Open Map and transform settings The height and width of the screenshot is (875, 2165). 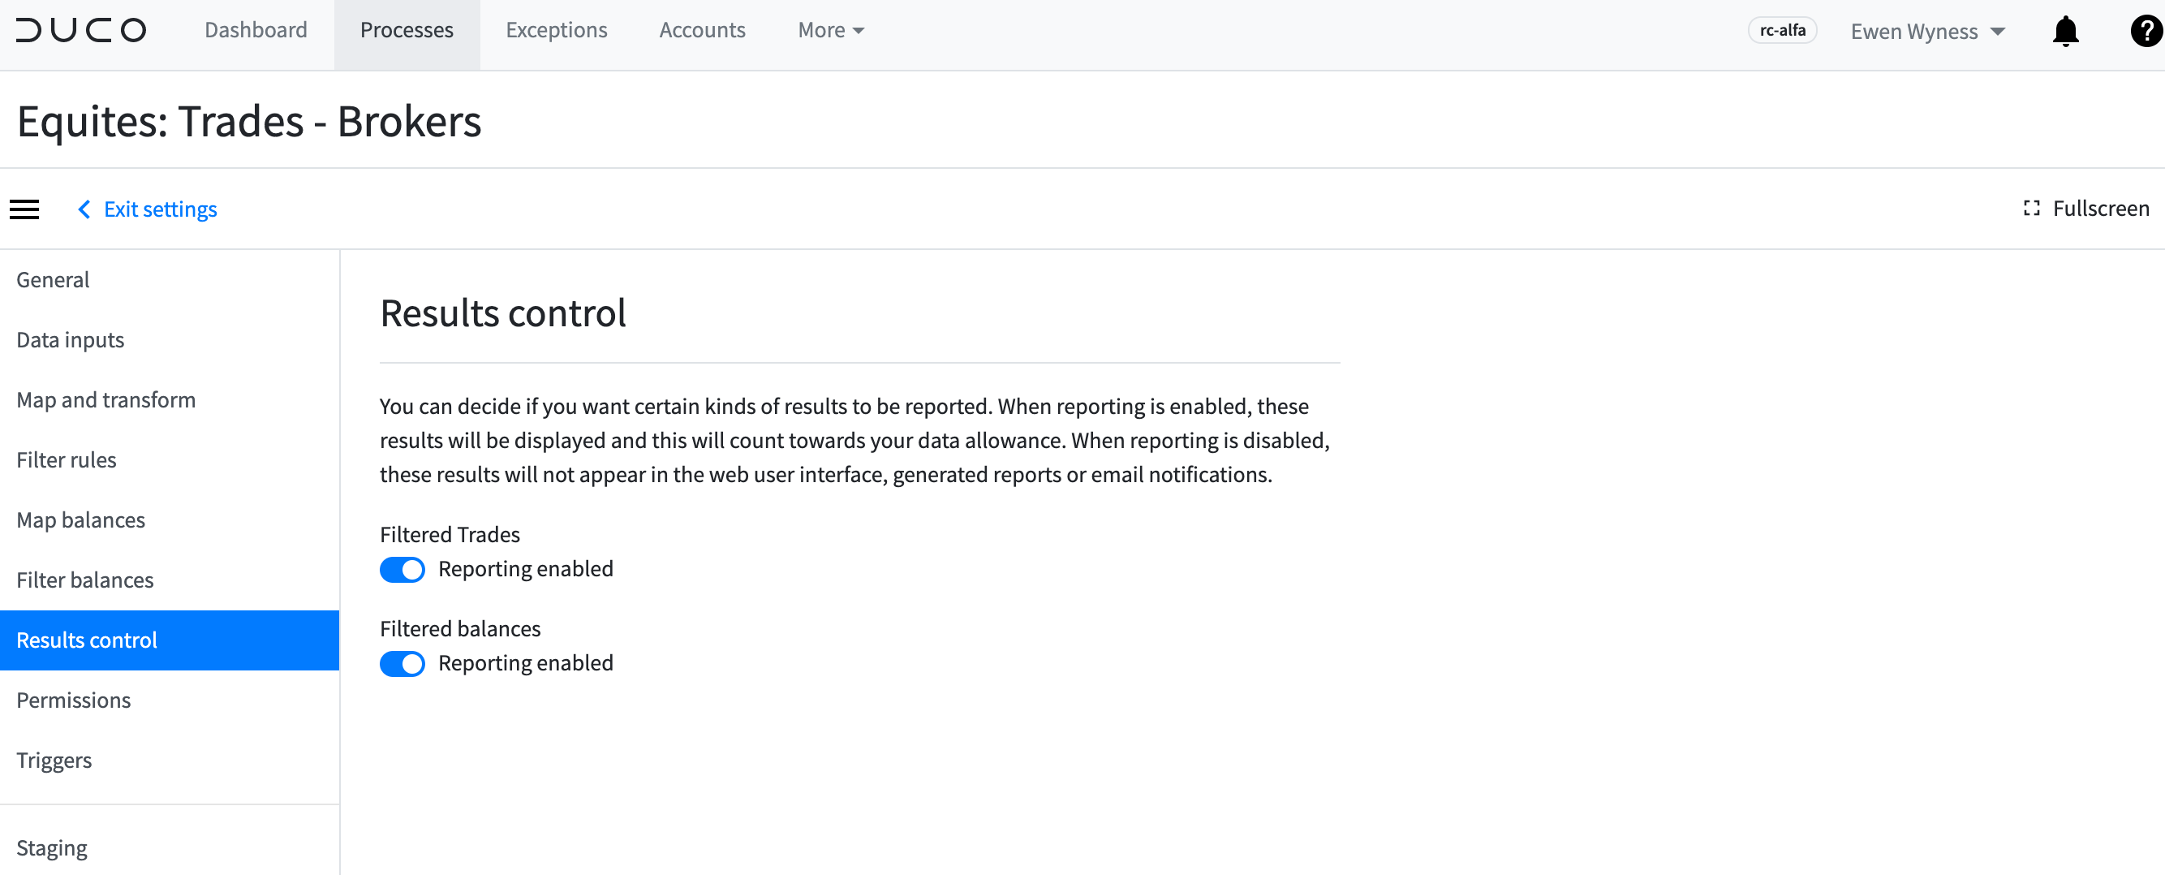[170, 400]
